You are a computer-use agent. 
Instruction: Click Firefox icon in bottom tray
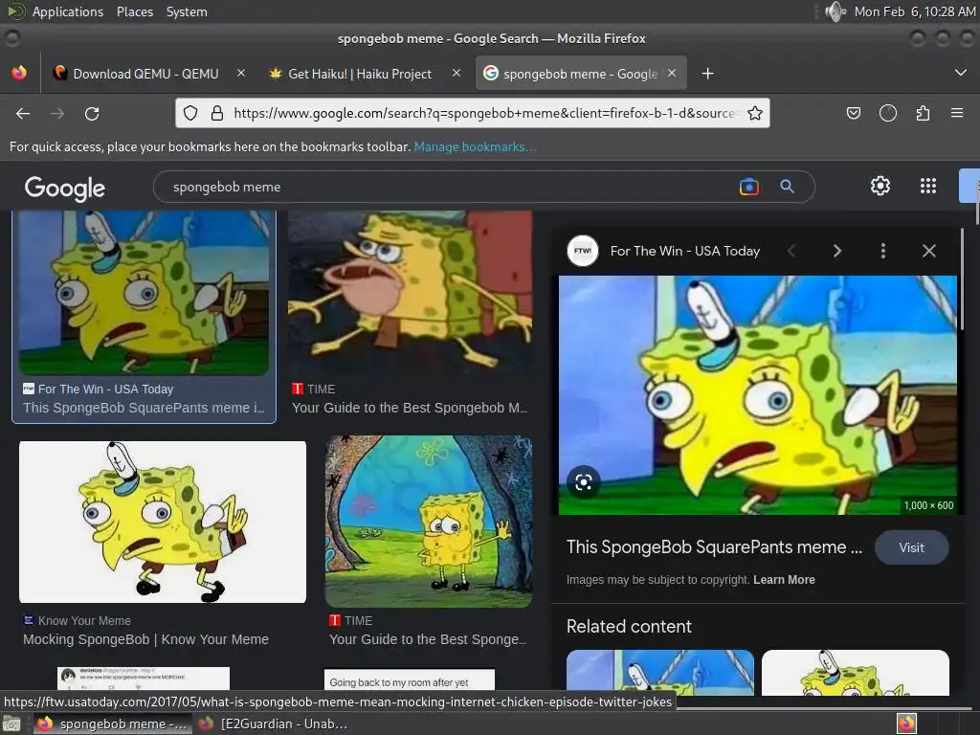click(906, 724)
